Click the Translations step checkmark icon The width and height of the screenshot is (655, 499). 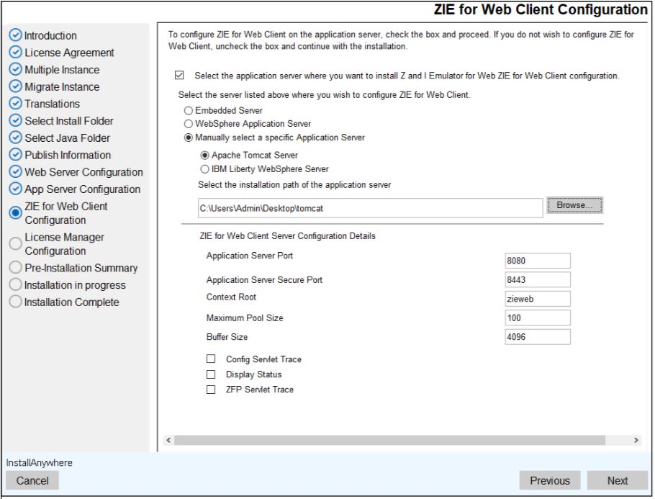click(15, 103)
